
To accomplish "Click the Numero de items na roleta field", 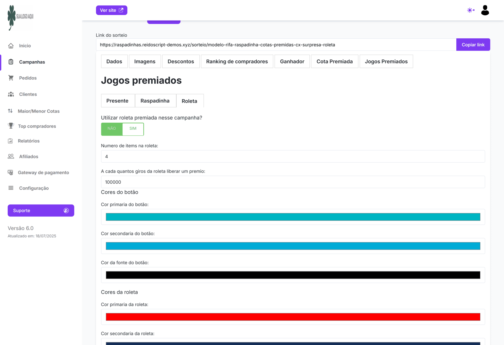I will [x=293, y=157].
